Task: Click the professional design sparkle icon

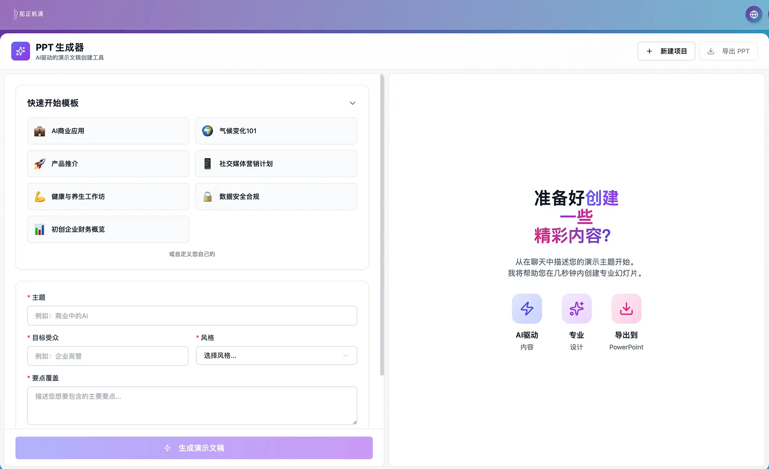Action: 576,309
